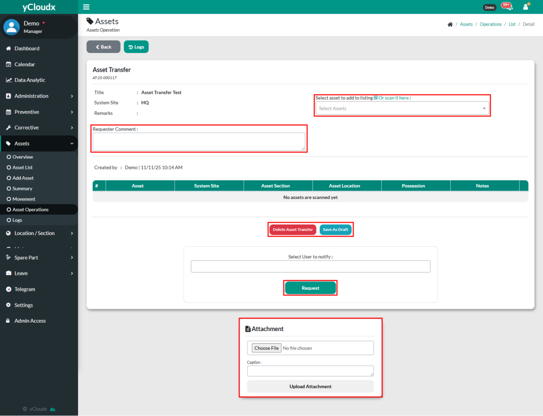Viewport: 543px width, 416px height.
Task: Click the Requester Comment text area
Action: [199, 142]
